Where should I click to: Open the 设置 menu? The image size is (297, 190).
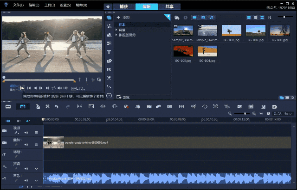click(65, 5)
